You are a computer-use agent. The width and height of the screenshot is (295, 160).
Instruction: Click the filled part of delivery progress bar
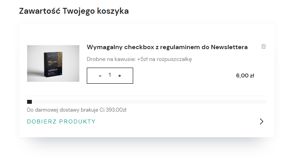tap(29, 102)
